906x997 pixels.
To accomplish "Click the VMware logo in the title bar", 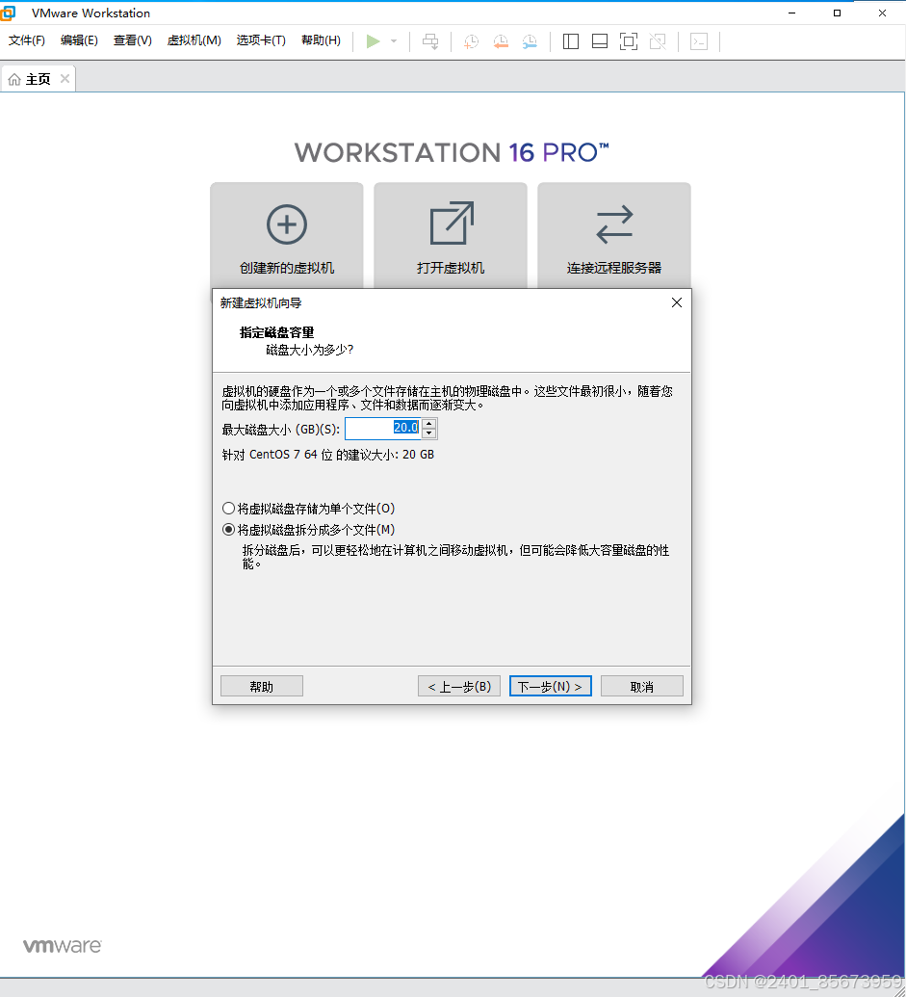I will [x=7, y=13].
